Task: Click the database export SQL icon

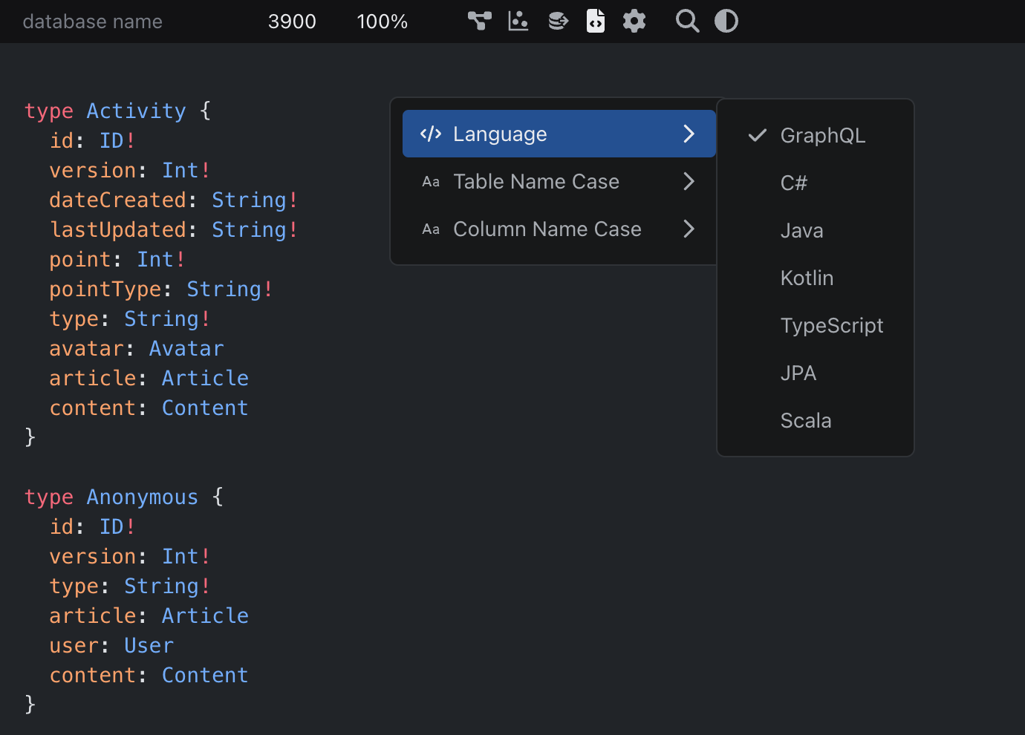Action: [558, 21]
